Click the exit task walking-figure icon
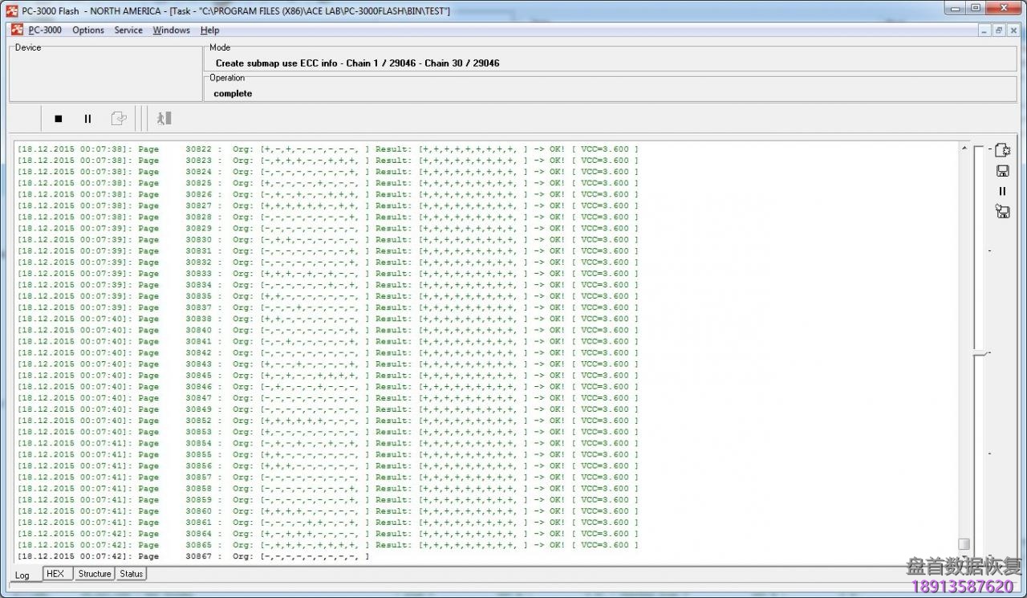1027x598 pixels. 164,119
